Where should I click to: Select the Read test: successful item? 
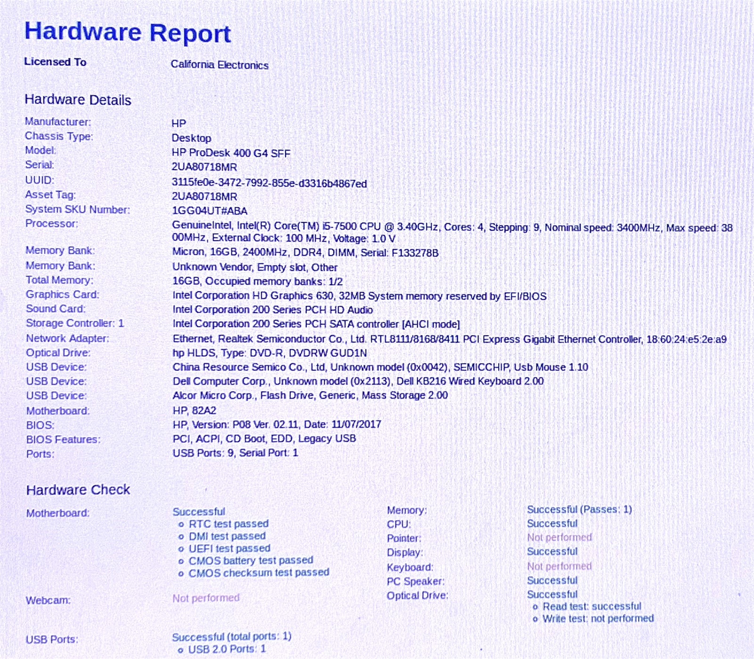592,607
